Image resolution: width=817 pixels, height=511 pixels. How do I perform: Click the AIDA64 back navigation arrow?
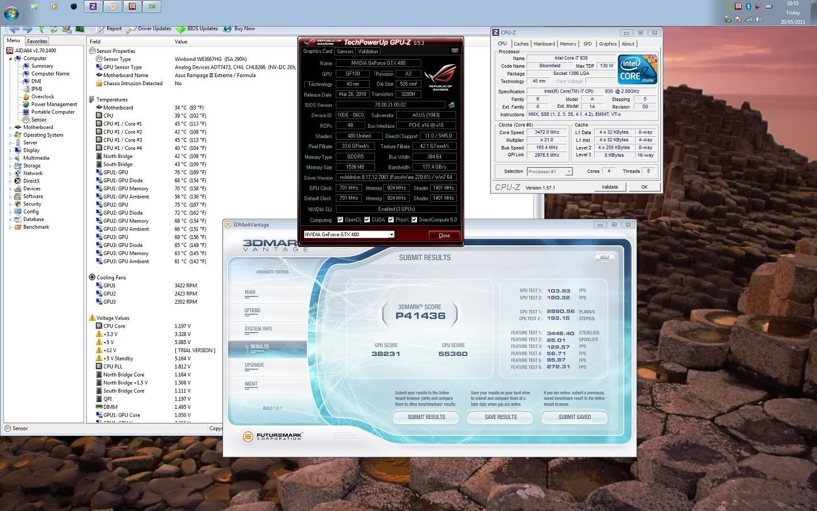14,29
